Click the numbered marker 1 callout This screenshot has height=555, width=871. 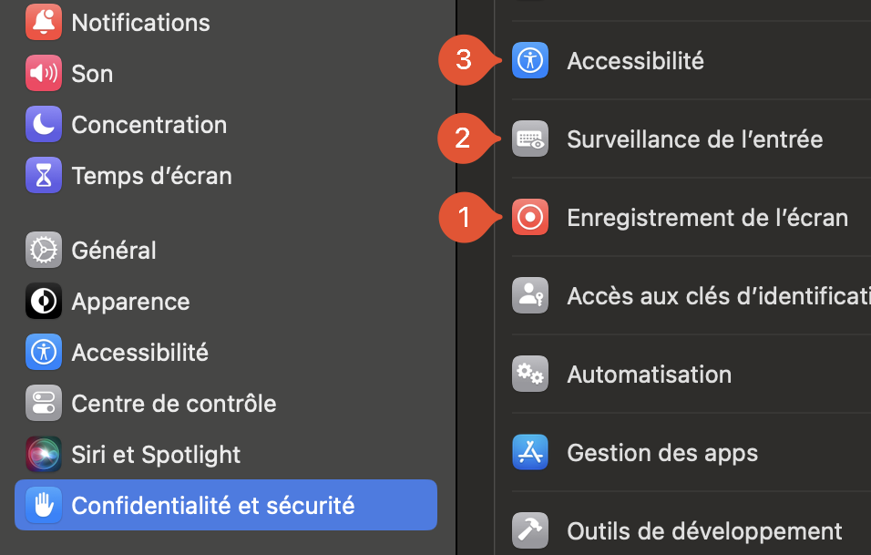[x=466, y=217]
